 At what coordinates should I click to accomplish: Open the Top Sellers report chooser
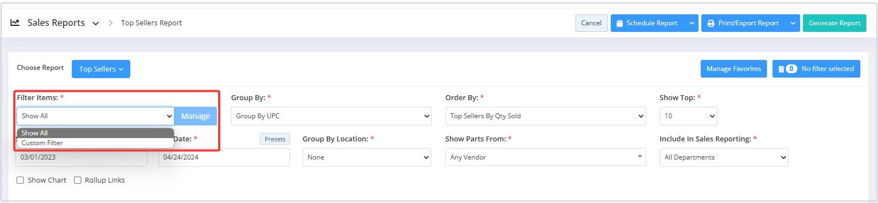pos(101,69)
